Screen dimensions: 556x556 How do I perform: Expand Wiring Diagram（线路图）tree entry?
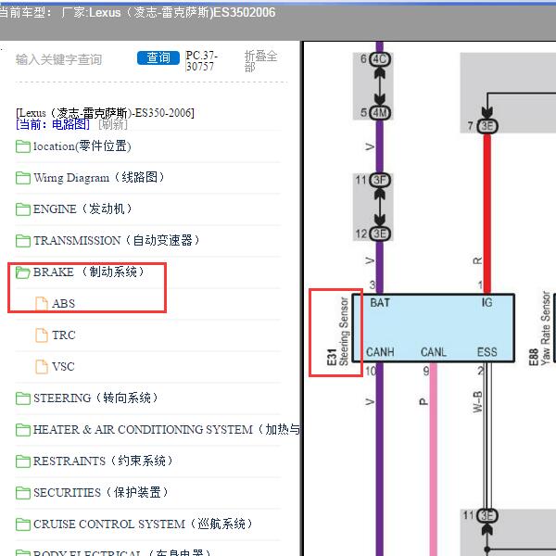[x=99, y=178]
